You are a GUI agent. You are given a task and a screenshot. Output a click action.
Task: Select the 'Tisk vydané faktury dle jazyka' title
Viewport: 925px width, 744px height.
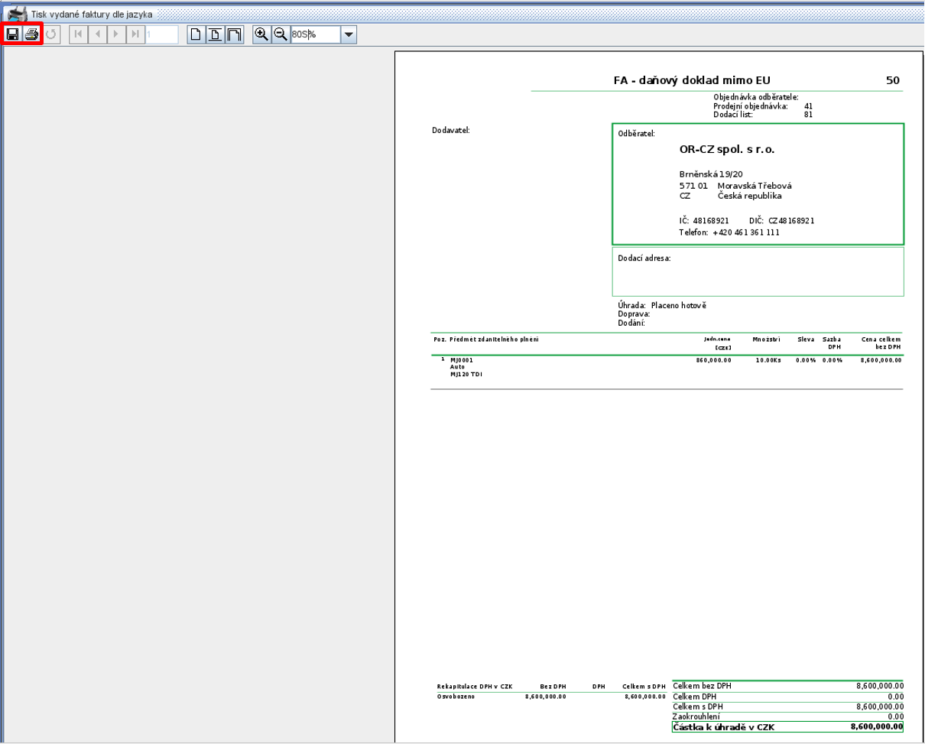point(91,15)
